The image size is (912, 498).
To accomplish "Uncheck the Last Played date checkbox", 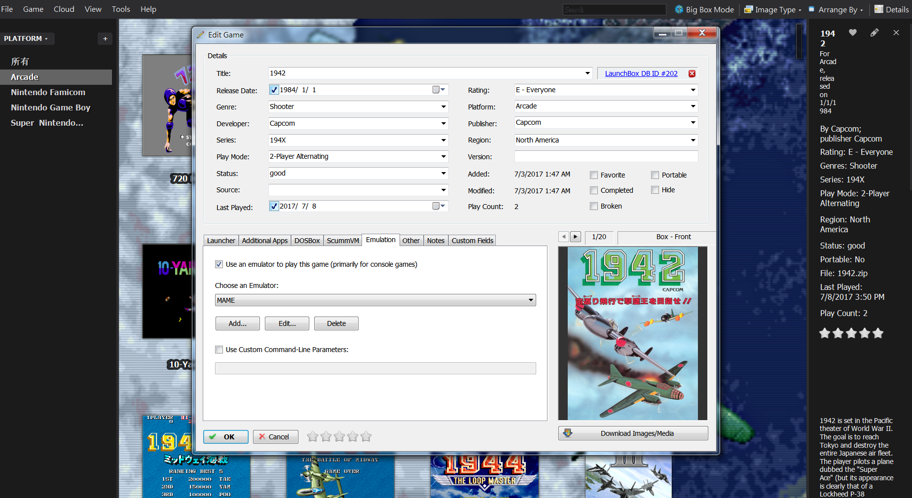I will [x=274, y=206].
